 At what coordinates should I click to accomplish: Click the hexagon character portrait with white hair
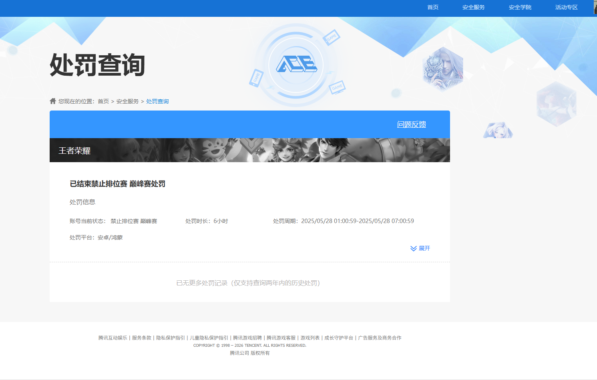pos(443,69)
